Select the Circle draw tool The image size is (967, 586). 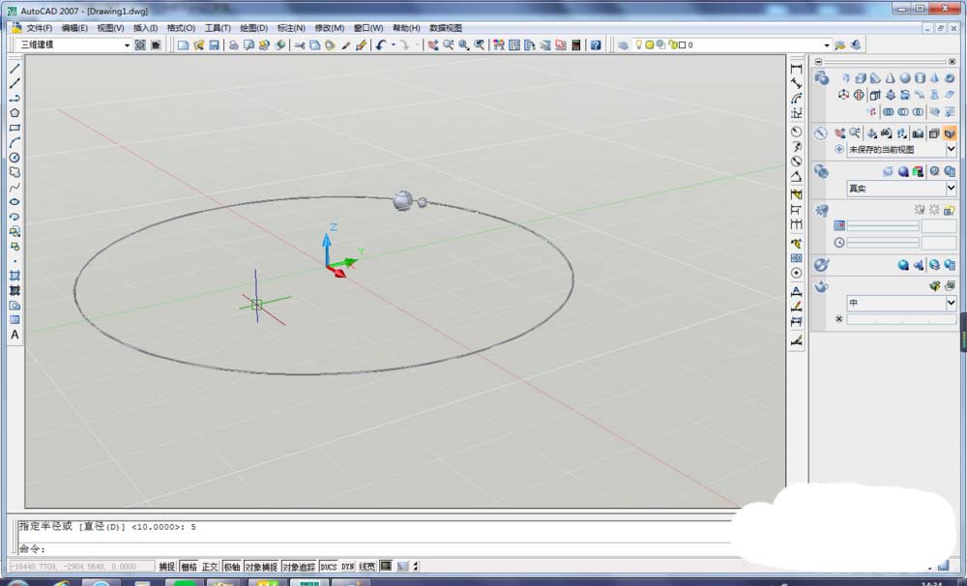15,158
